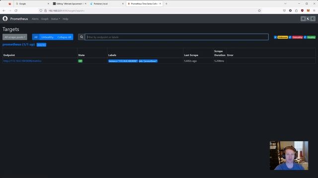
Task: Open the Firefox account icon
Action: click(x=290, y=10)
